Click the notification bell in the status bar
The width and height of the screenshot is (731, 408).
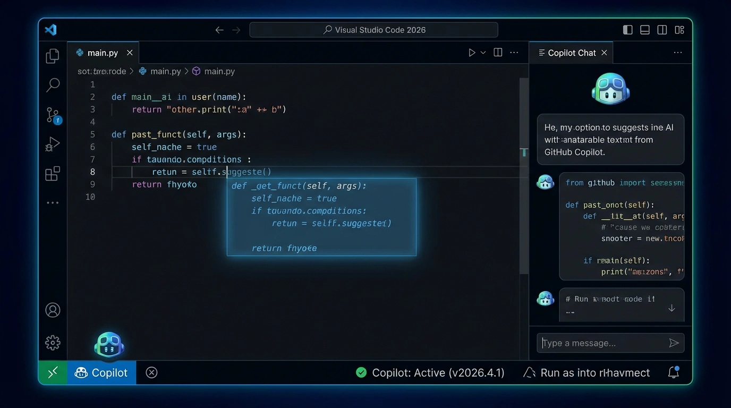pyautogui.click(x=674, y=372)
